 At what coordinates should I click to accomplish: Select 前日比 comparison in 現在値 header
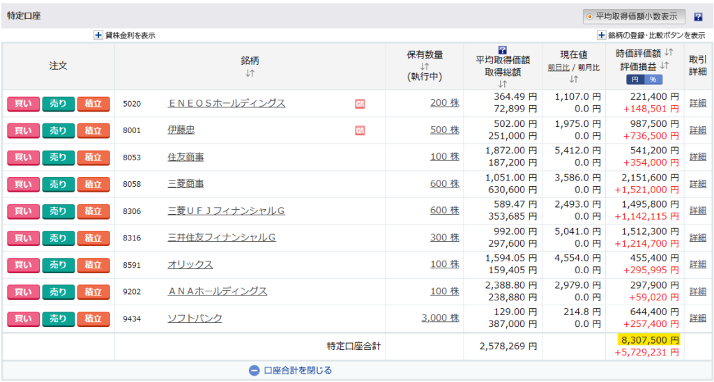coord(559,68)
